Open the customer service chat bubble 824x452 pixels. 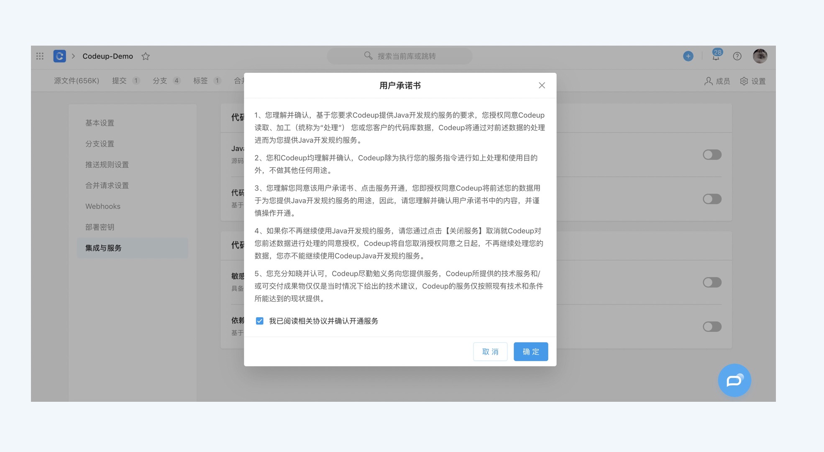pyautogui.click(x=734, y=380)
